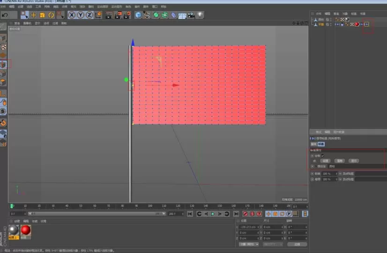387x253 pixels.
Task: Activate the Scale tool
Action: (42, 15)
